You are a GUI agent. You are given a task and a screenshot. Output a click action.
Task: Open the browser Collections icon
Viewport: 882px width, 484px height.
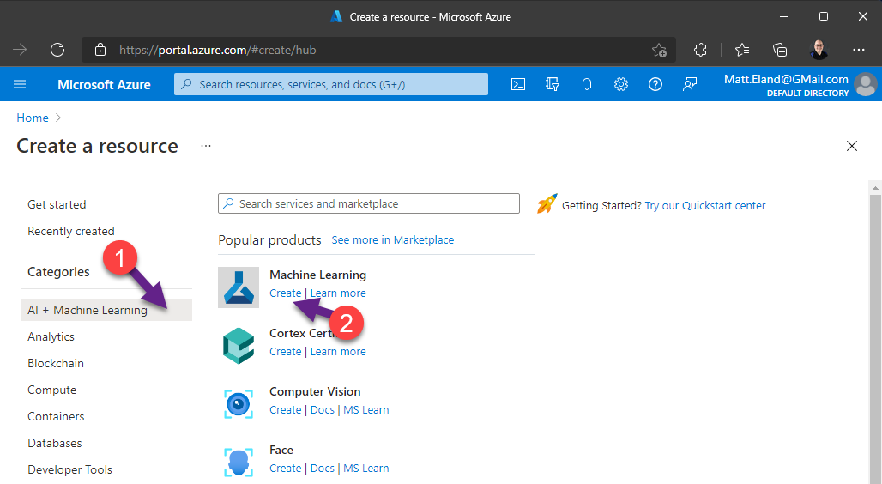pyautogui.click(x=780, y=50)
